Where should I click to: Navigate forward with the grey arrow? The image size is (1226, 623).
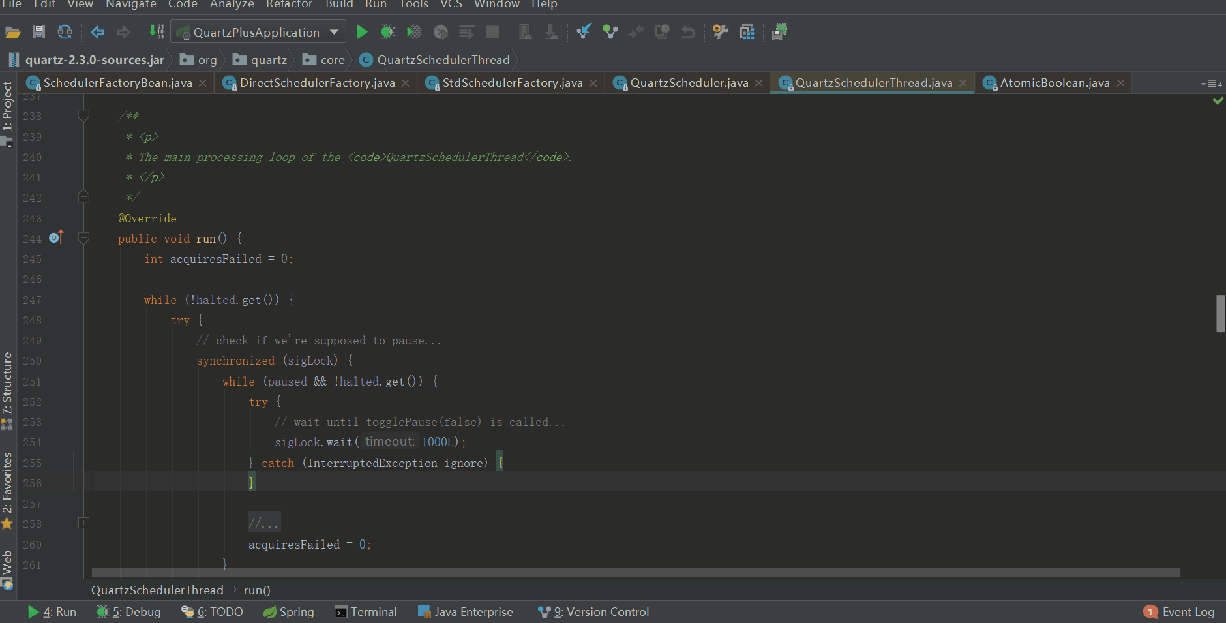pos(123,32)
